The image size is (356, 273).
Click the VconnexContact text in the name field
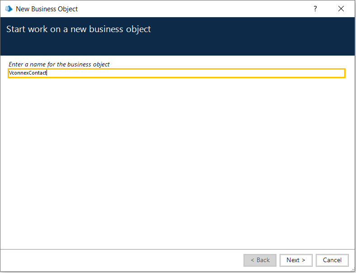pyautogui.click(x=28, y=73)
